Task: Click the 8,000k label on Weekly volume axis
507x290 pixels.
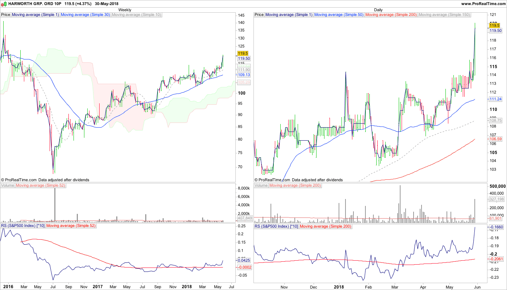Action: click(244, 188)
